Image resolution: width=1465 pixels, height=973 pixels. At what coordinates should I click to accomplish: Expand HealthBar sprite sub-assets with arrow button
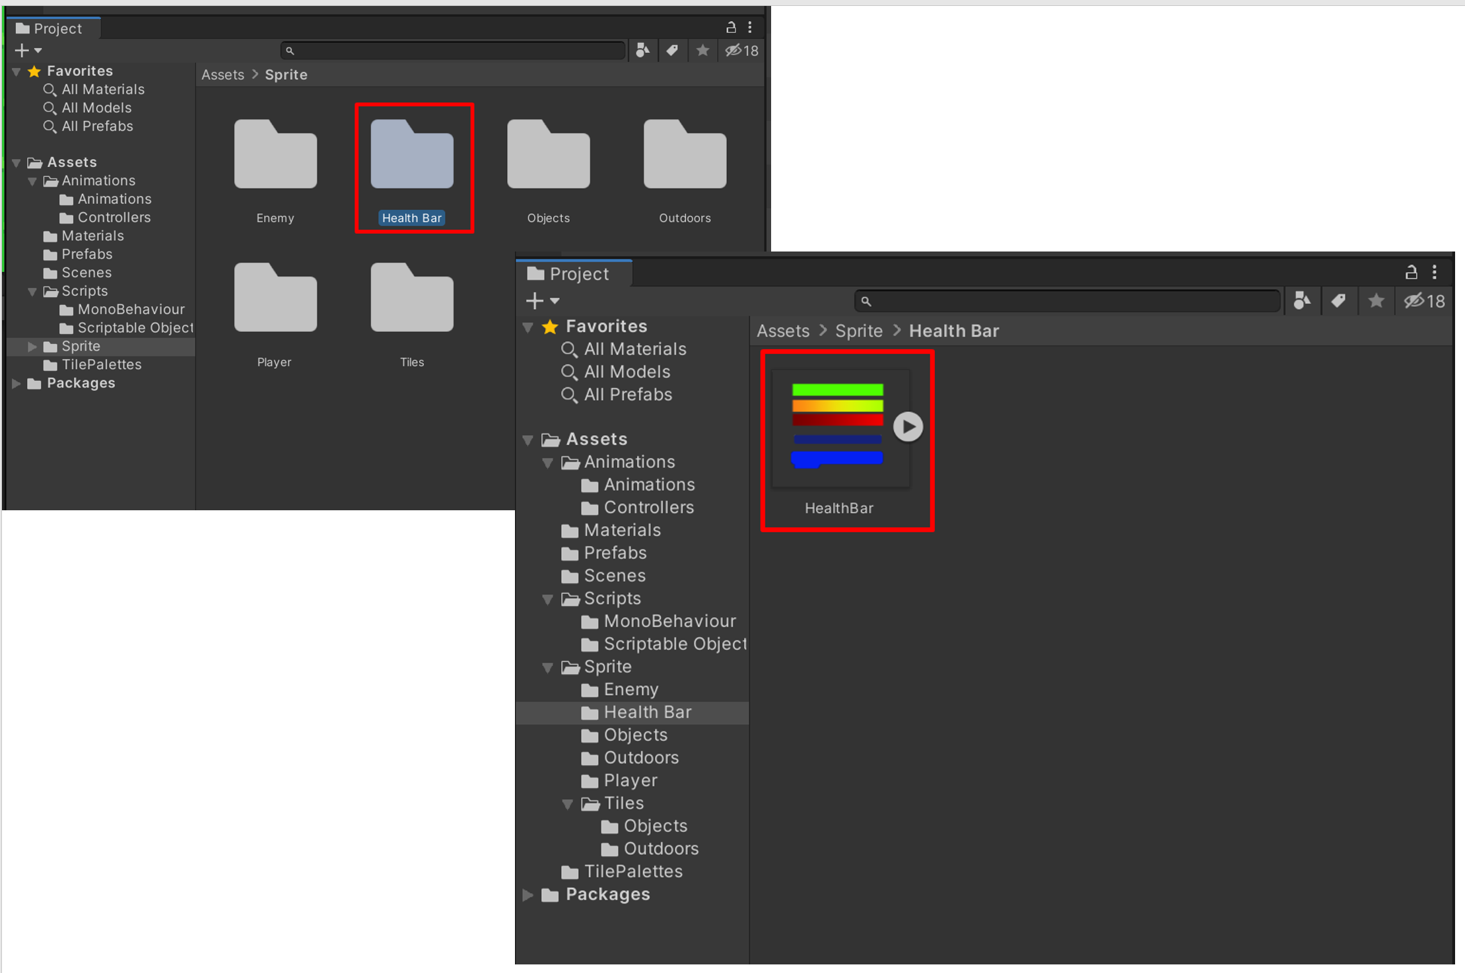908,426
